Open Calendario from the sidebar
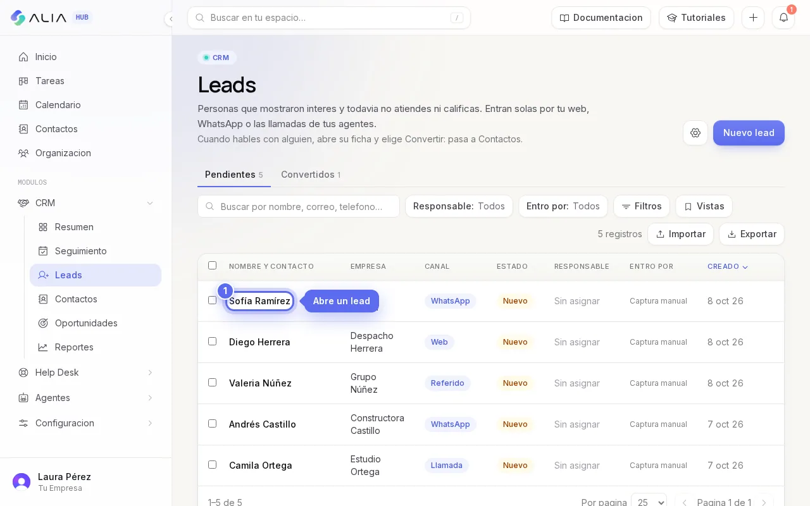Viewport: 810px width, 506px height. pos(85,105)
